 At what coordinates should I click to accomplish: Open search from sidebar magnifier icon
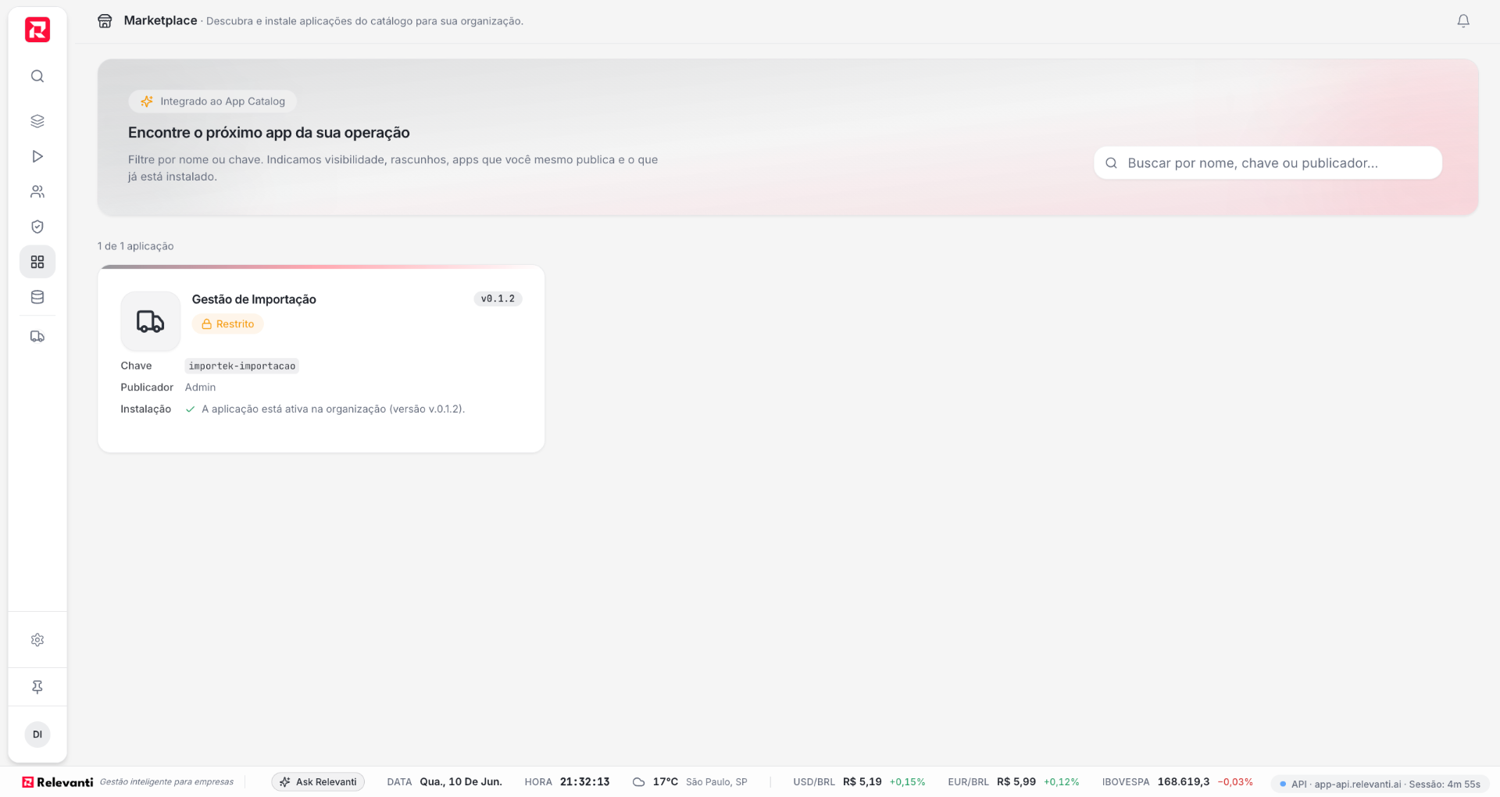point(37,76)
